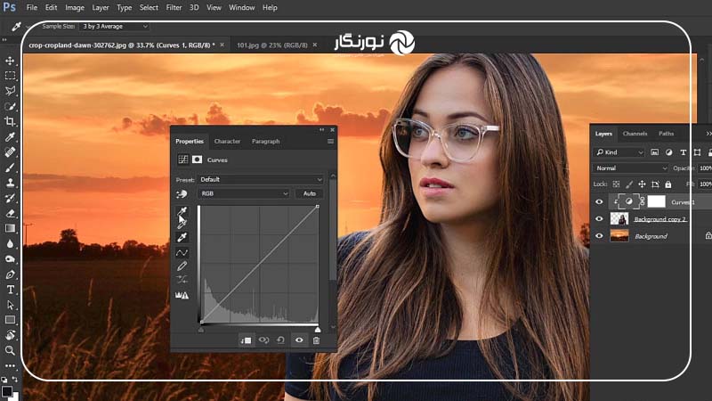Click the Auto button in Curves

click(x=310, y=193)
